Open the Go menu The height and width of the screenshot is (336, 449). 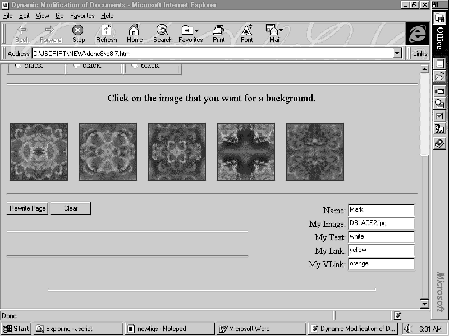tap(59, 16)
